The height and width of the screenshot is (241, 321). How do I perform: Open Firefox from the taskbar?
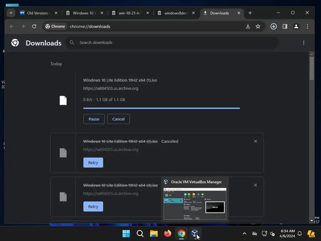[x=168, y=233]
